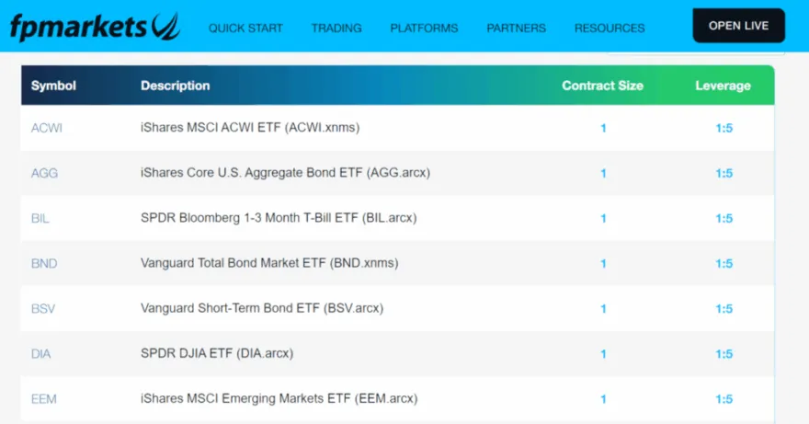Click the 1:5 leverage in DIA row

click(x=724, y=354)
